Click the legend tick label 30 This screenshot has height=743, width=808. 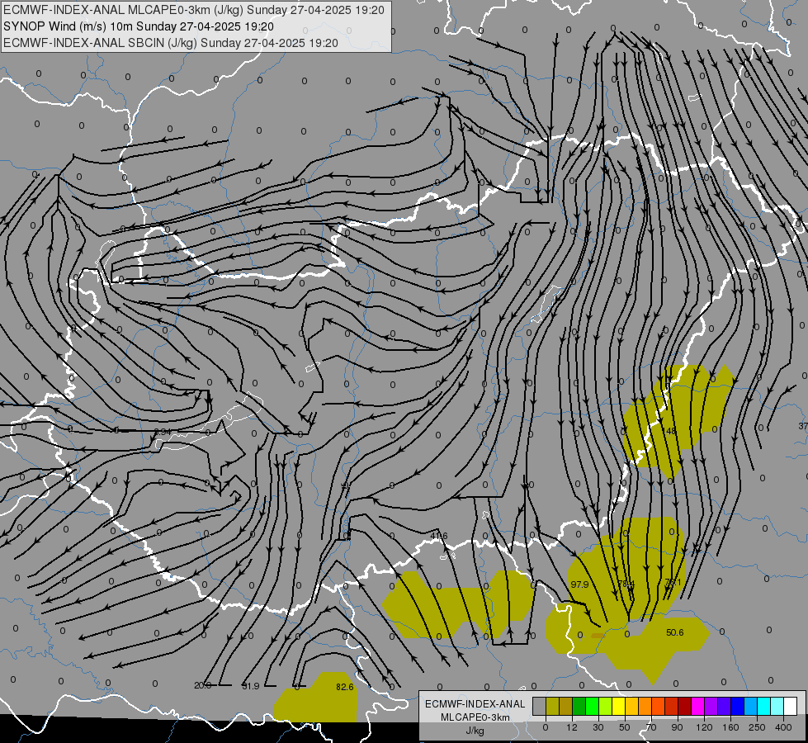[598, 727]
